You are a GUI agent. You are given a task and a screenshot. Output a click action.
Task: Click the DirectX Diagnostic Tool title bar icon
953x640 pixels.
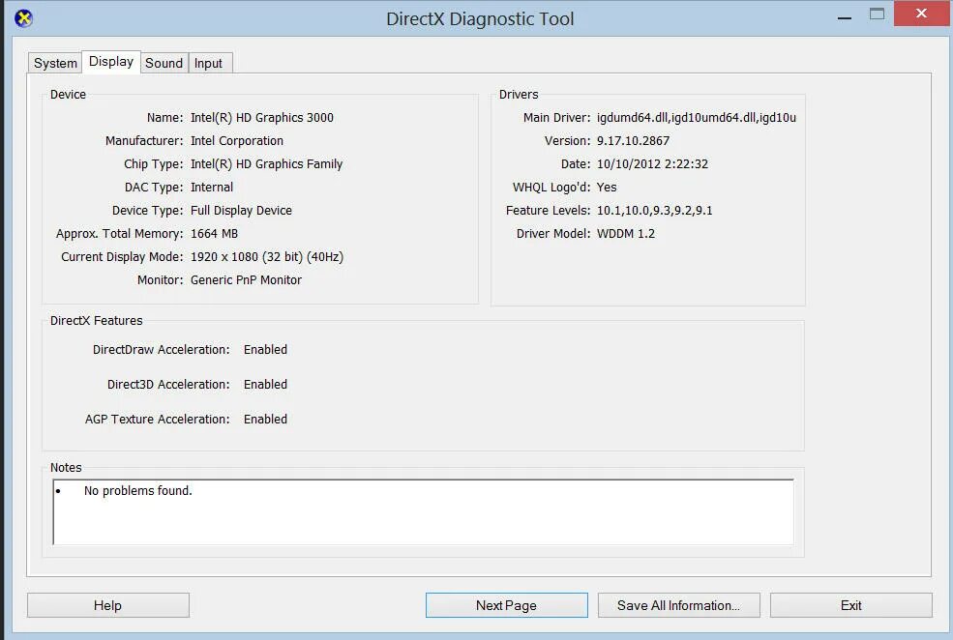pyautogui.click(x=23, y=18)
